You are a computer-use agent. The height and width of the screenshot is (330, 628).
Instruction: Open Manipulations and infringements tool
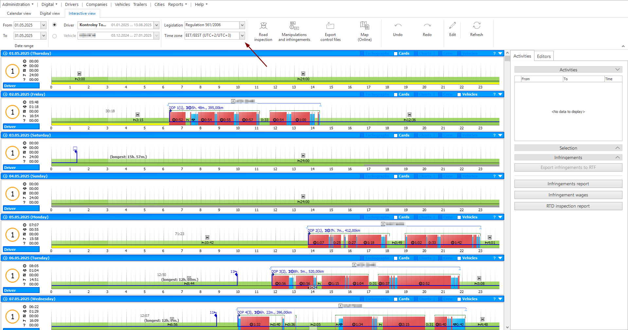click(294, 31)
